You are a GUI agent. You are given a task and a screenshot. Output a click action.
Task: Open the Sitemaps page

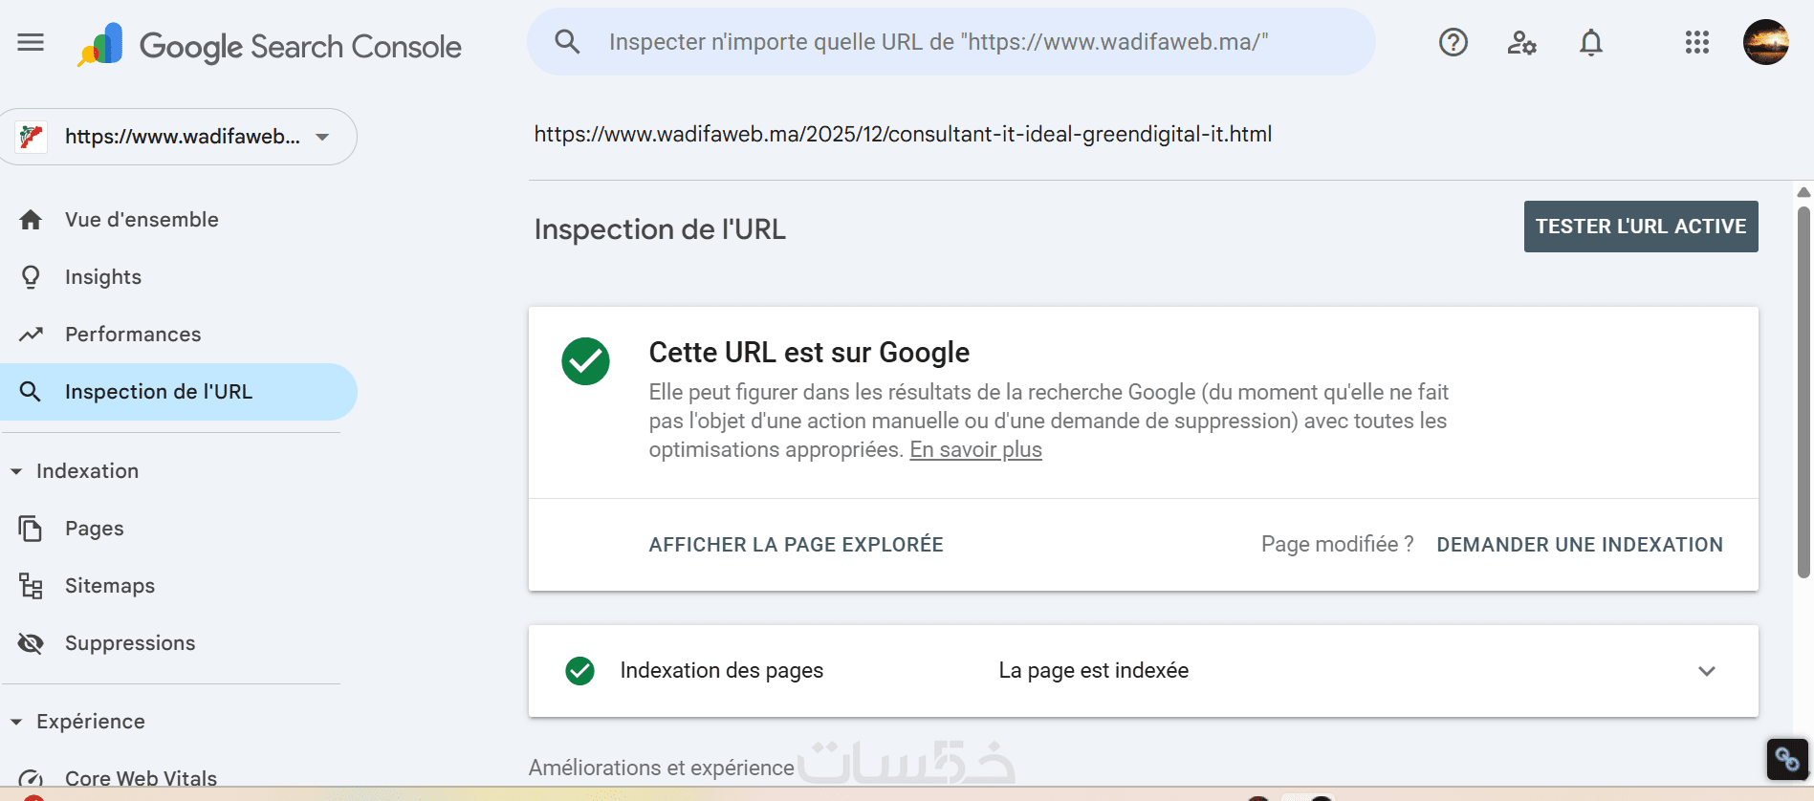[x=110, y=586]
